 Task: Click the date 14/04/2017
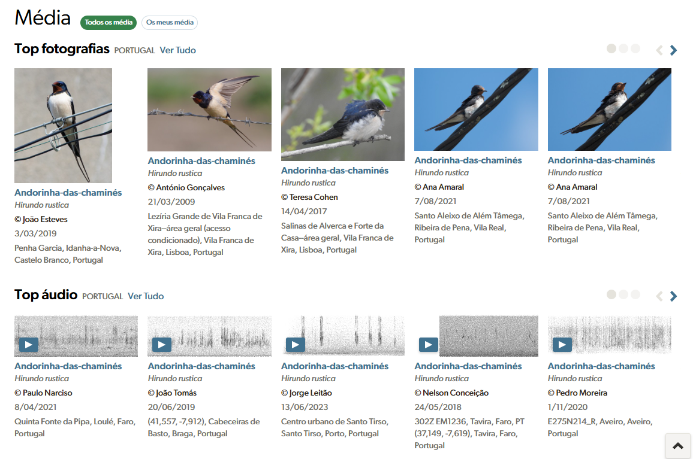304,211
